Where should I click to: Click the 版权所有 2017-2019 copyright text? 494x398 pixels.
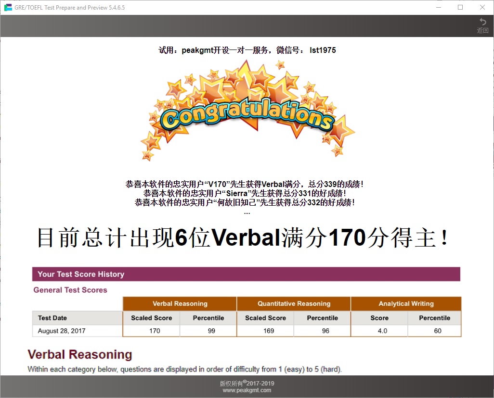tap(247, 383)
